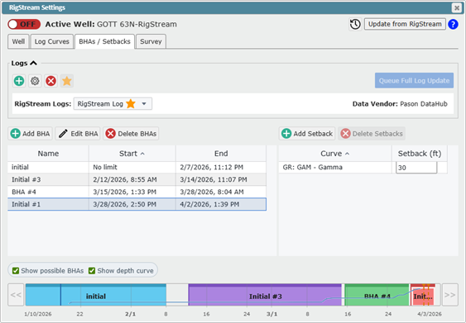Mark log as favorite with star icon

[67, 81]
